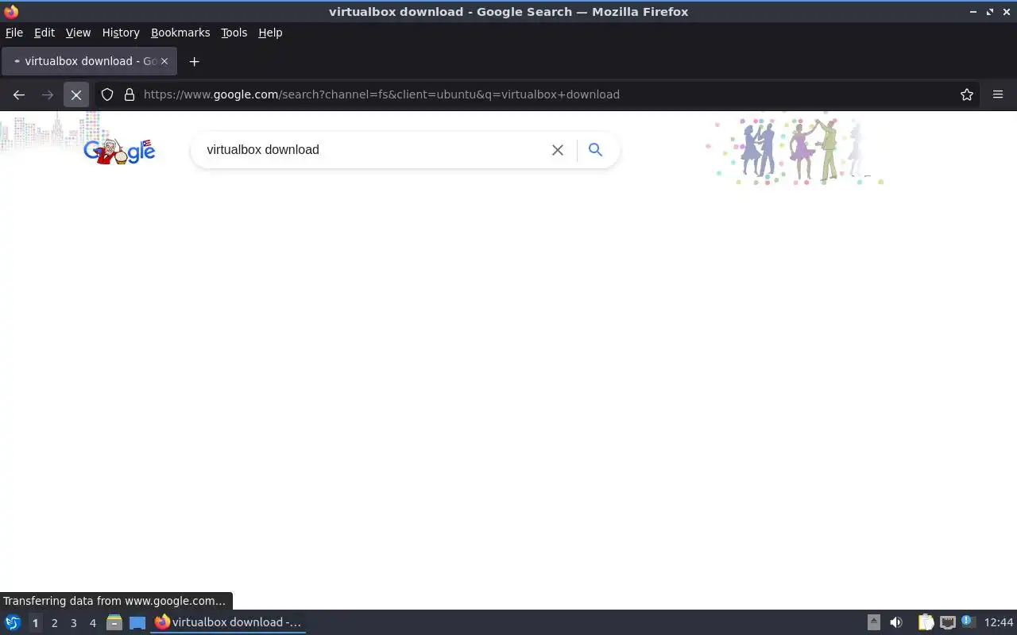Close the virtualbox download tab
The image size is (1017, 635).
pyautogui.click(x=164, y=61)
